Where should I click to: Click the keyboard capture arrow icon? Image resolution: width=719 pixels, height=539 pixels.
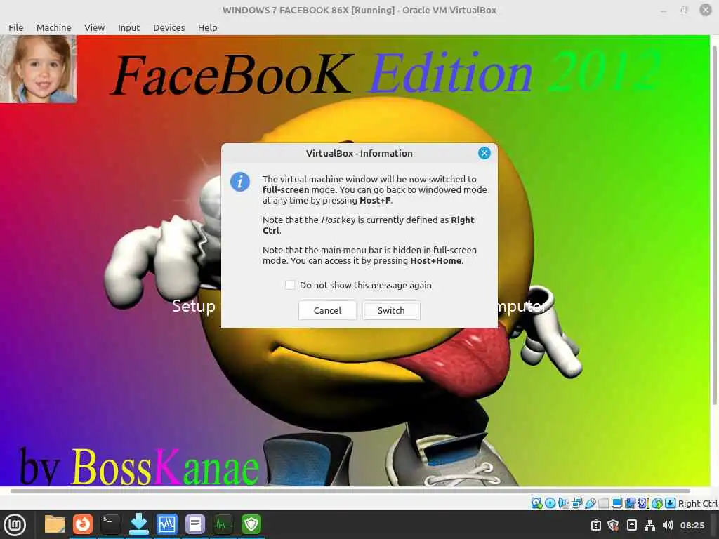[x=671, y=503]
